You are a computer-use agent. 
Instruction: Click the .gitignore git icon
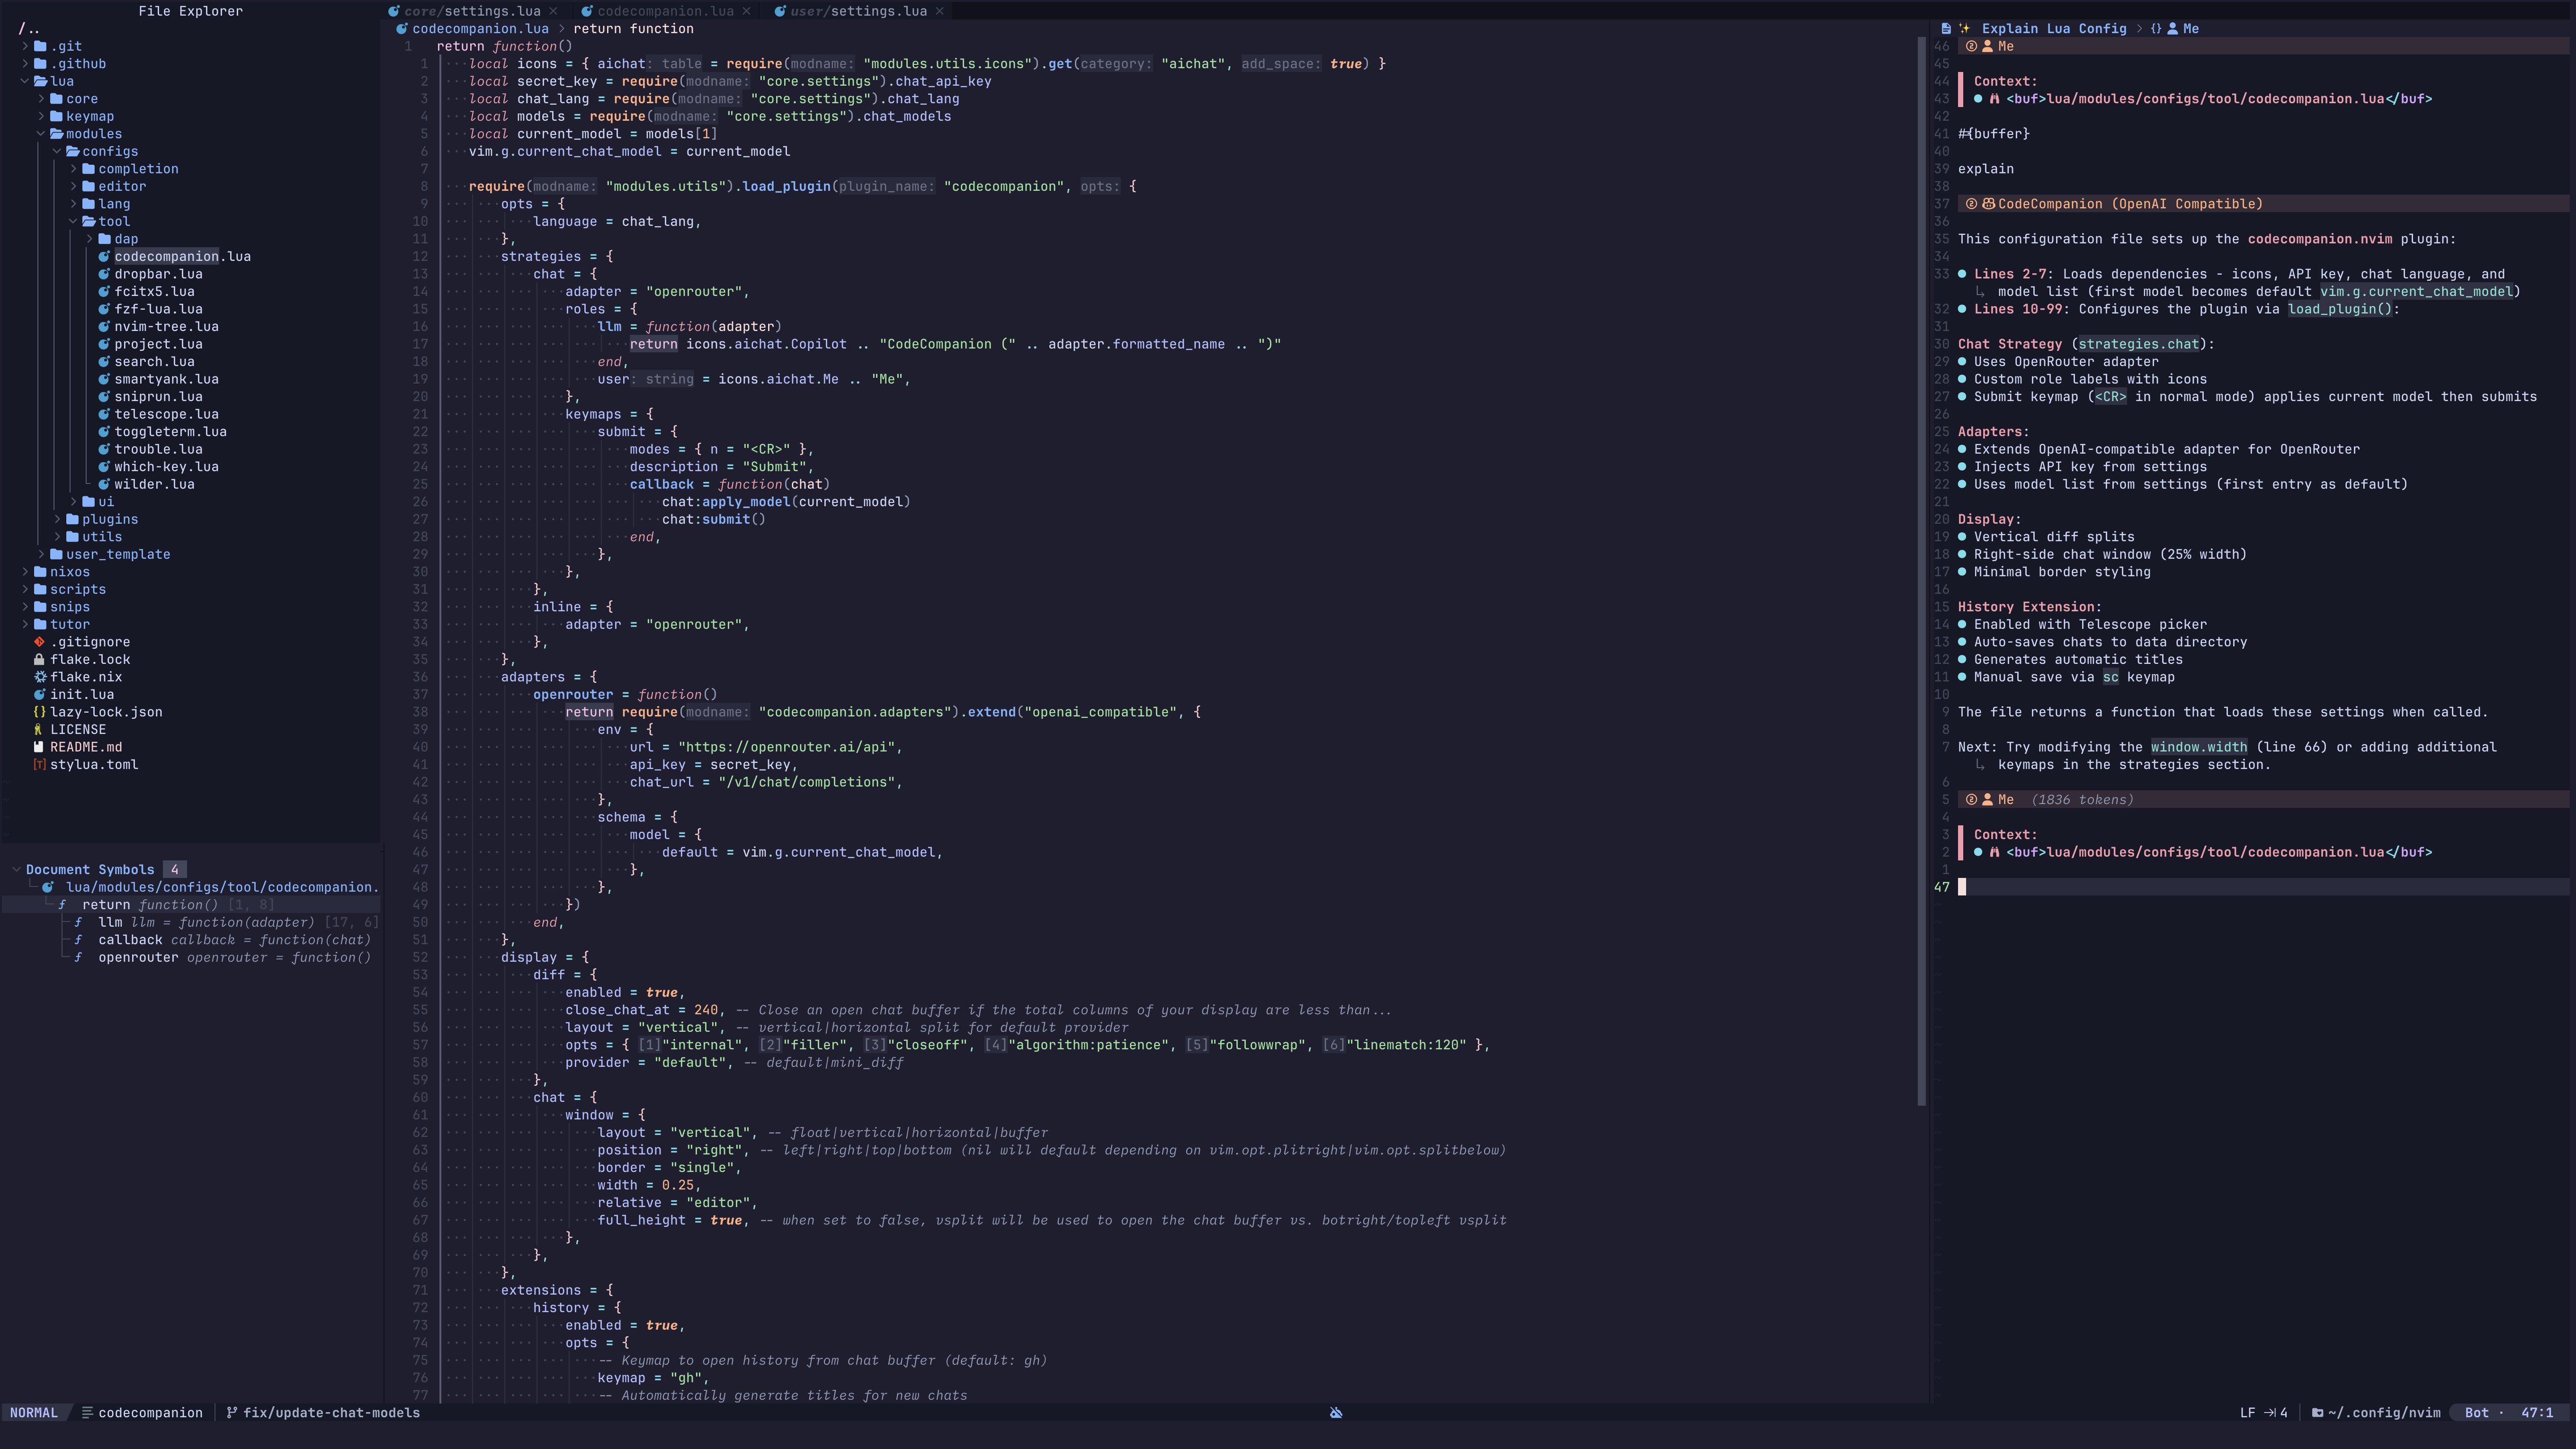(x=40, y=642)
